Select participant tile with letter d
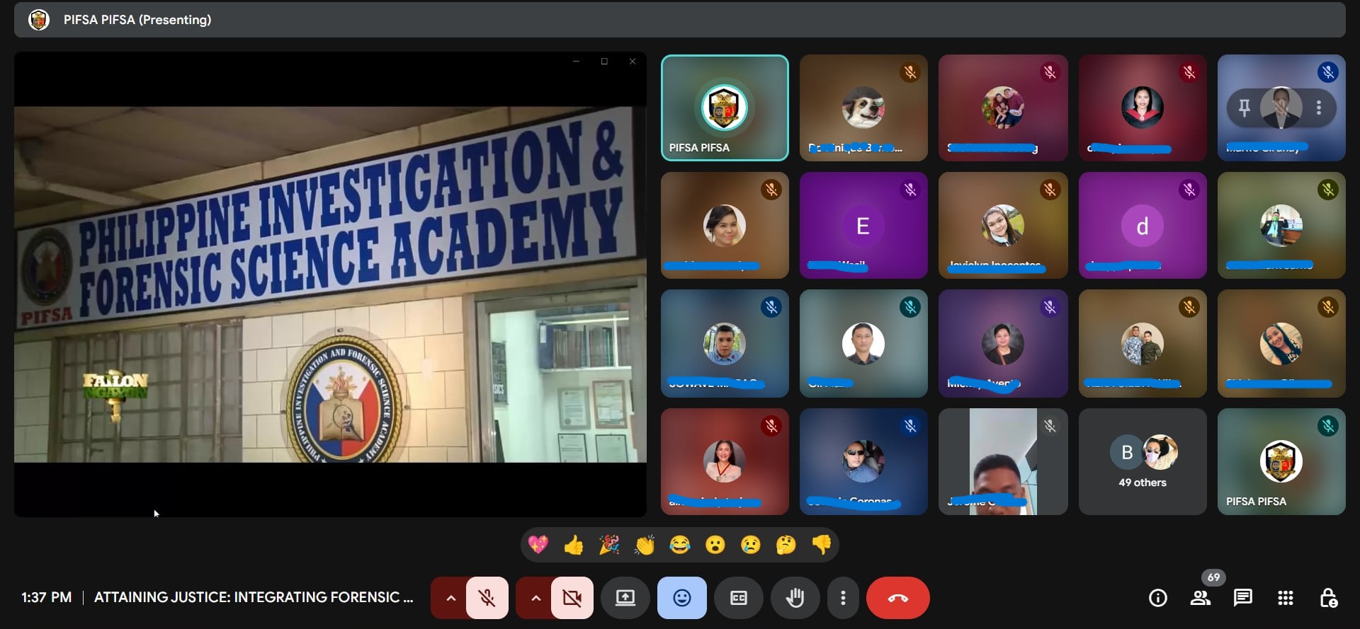The image size is (1360, 629). (x=1142, y=225)
